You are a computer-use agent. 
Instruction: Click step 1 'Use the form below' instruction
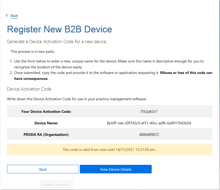[x=109, y=64]
